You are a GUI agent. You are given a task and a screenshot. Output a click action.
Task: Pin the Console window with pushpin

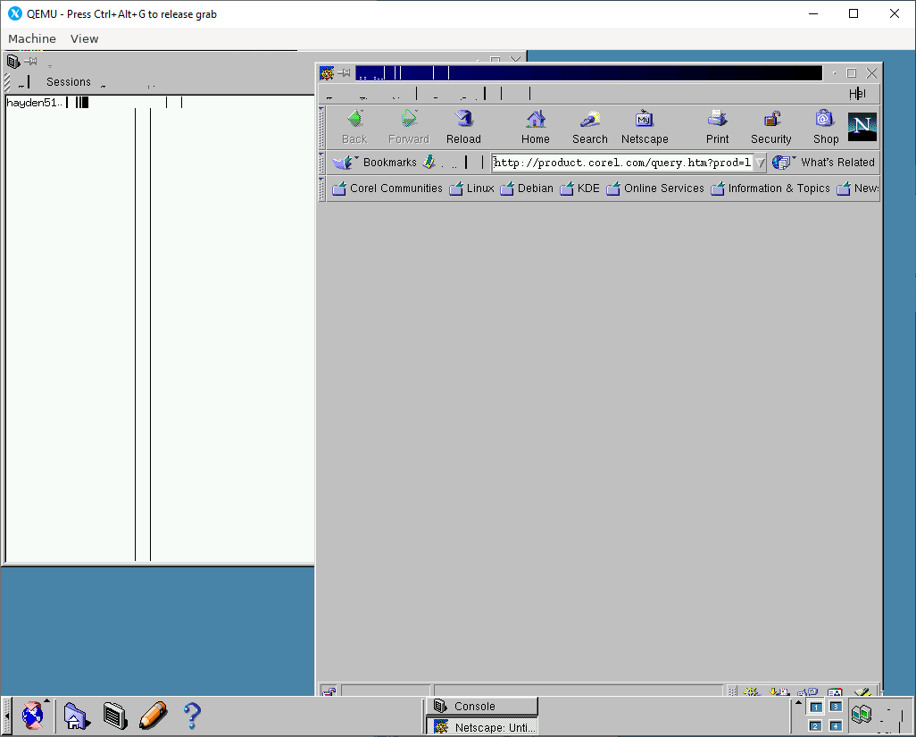click(30, 61)
